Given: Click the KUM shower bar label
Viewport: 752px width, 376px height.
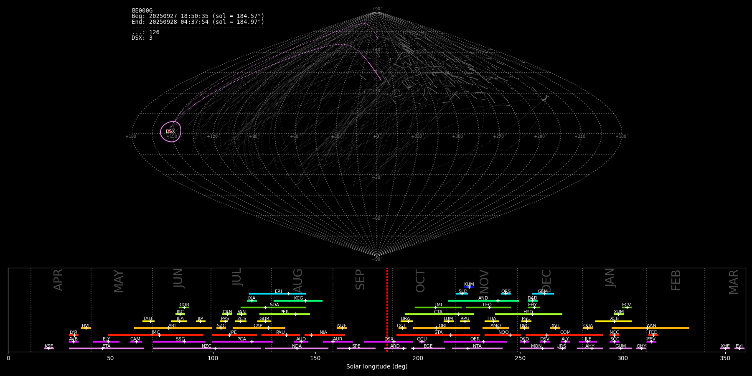Looking at the screenshot, I should (469, 285).
